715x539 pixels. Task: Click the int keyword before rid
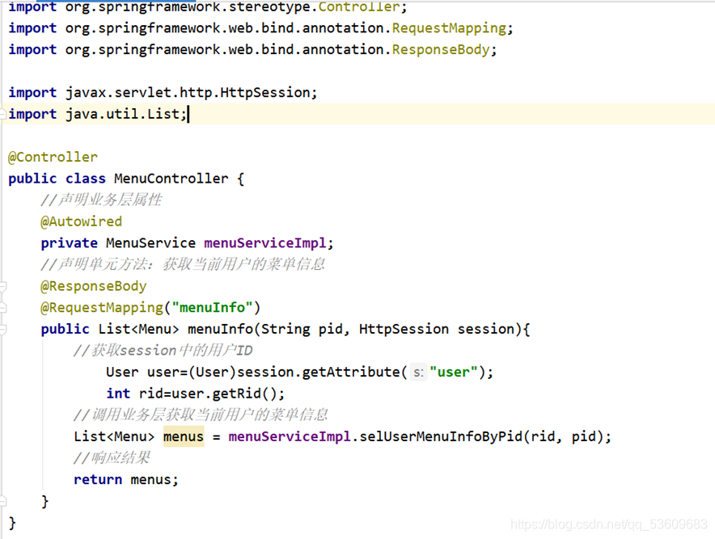click(x=118, y=394)
